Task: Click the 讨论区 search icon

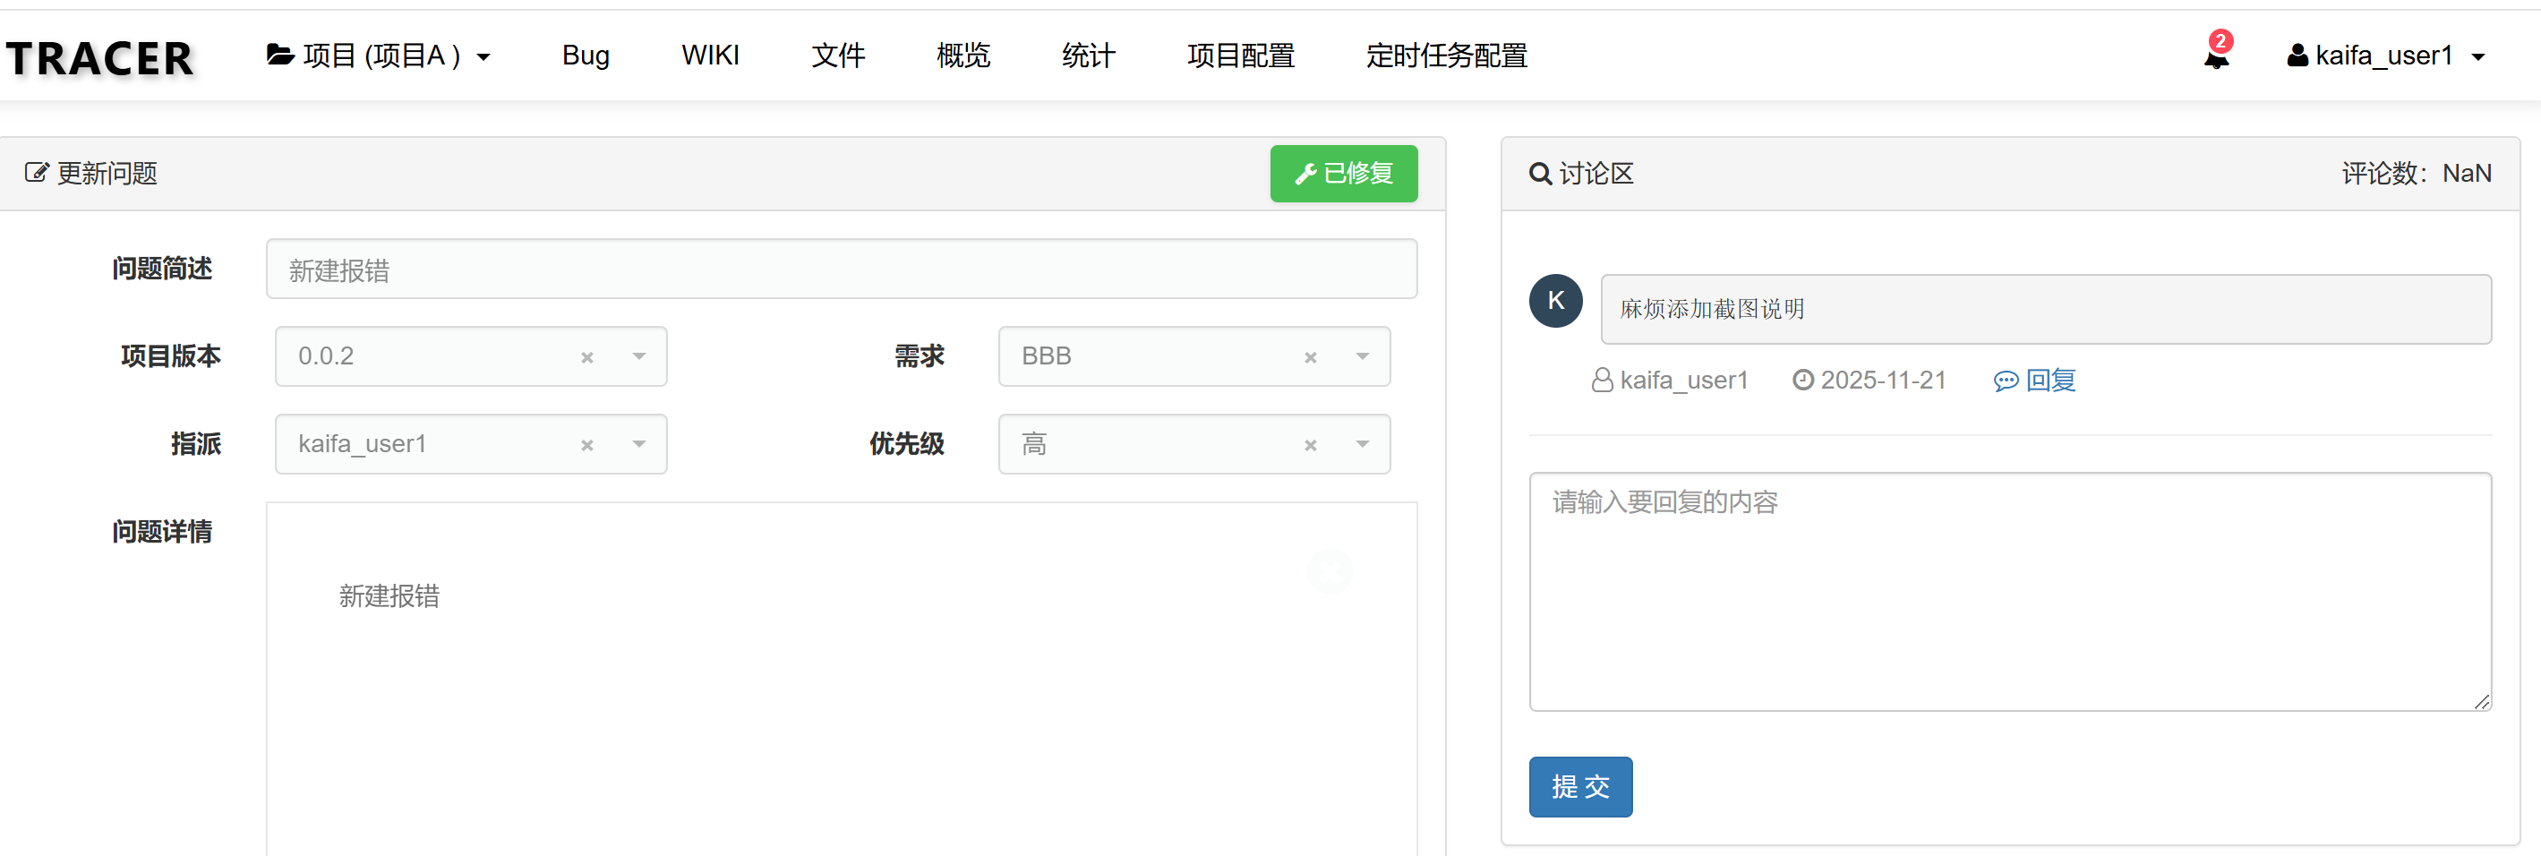Action: [x=1539, y=175]
